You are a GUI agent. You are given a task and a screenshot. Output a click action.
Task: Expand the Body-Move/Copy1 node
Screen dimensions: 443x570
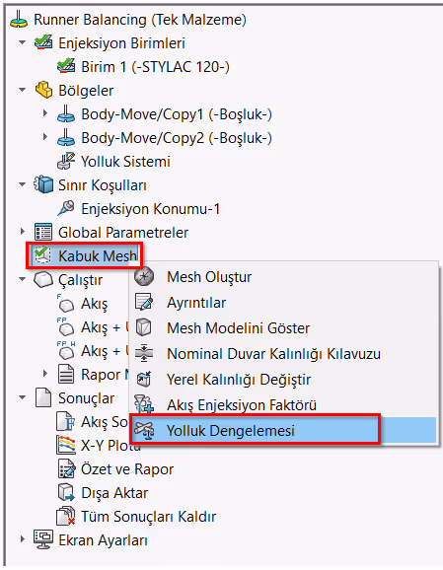[45, 113]
